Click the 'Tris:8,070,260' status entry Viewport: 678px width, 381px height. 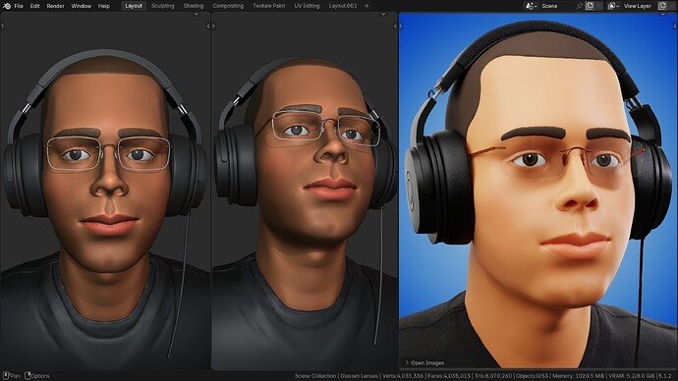pos(493,376)
